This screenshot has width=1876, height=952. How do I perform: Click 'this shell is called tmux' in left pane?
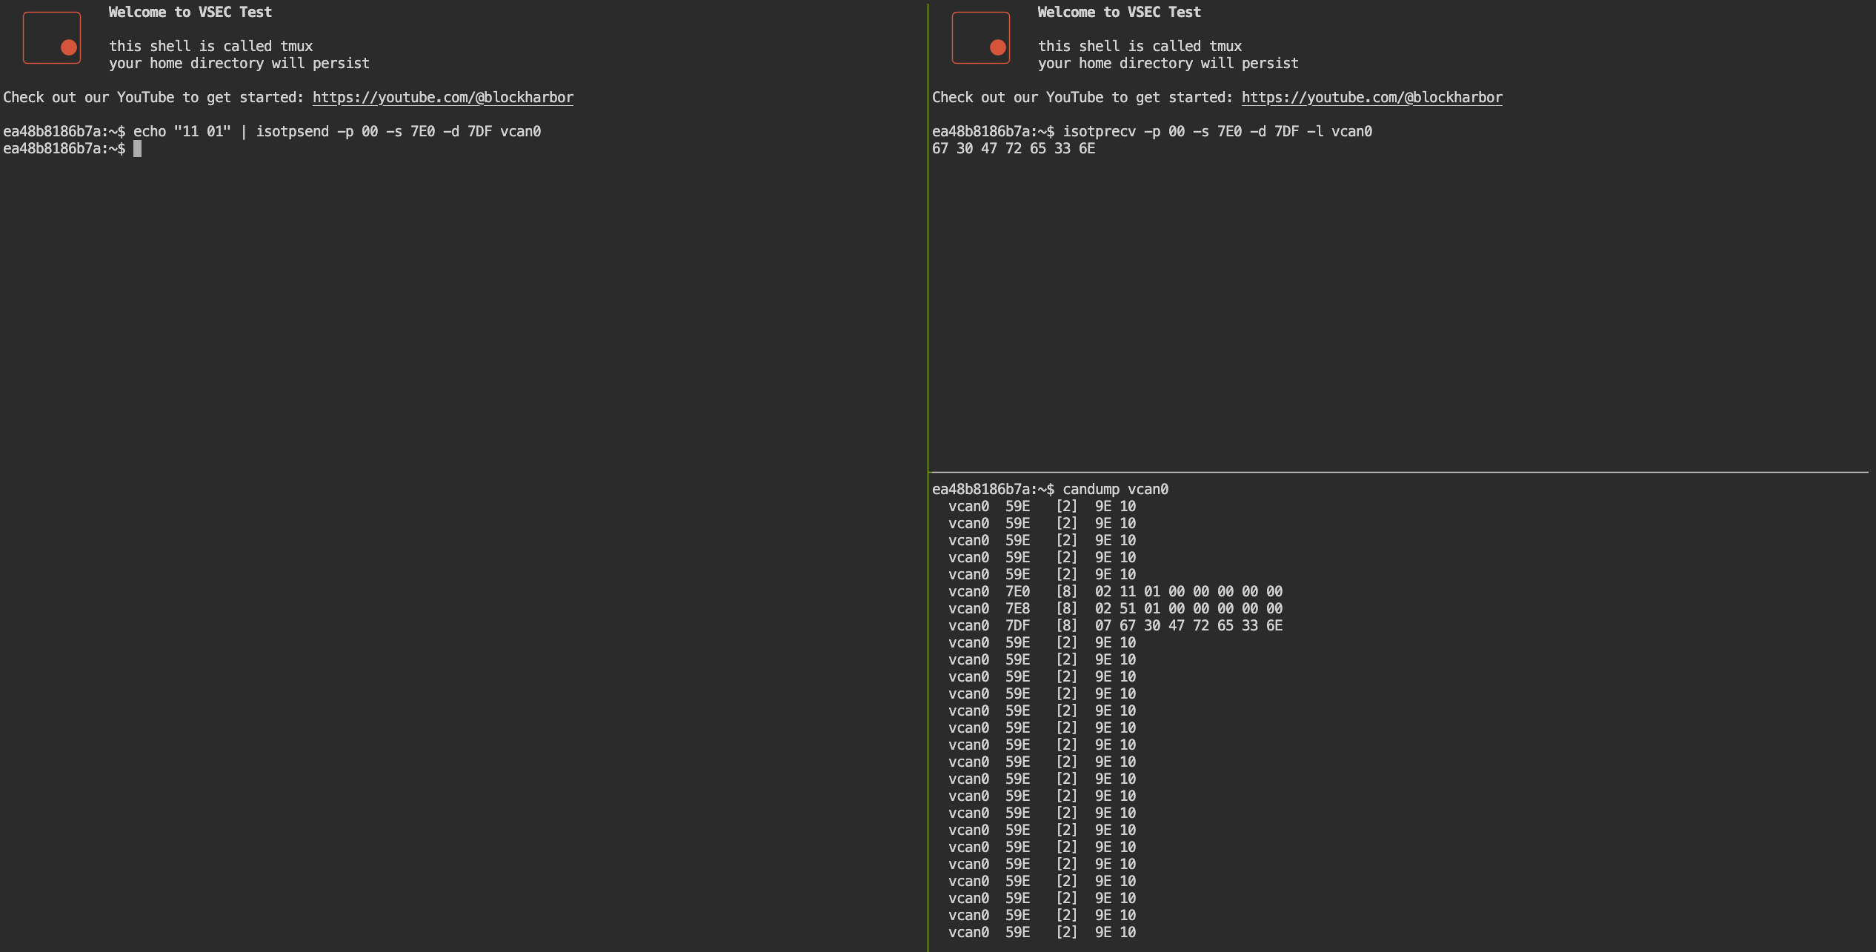click(x=211, y=47)
